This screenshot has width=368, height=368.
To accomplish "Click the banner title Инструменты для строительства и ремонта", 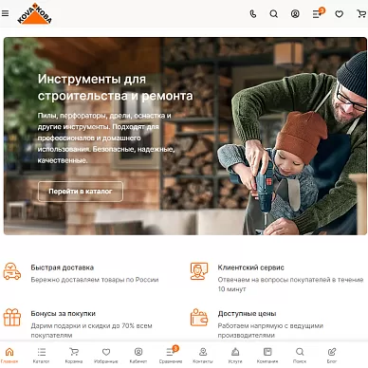I will pos(115,87).
